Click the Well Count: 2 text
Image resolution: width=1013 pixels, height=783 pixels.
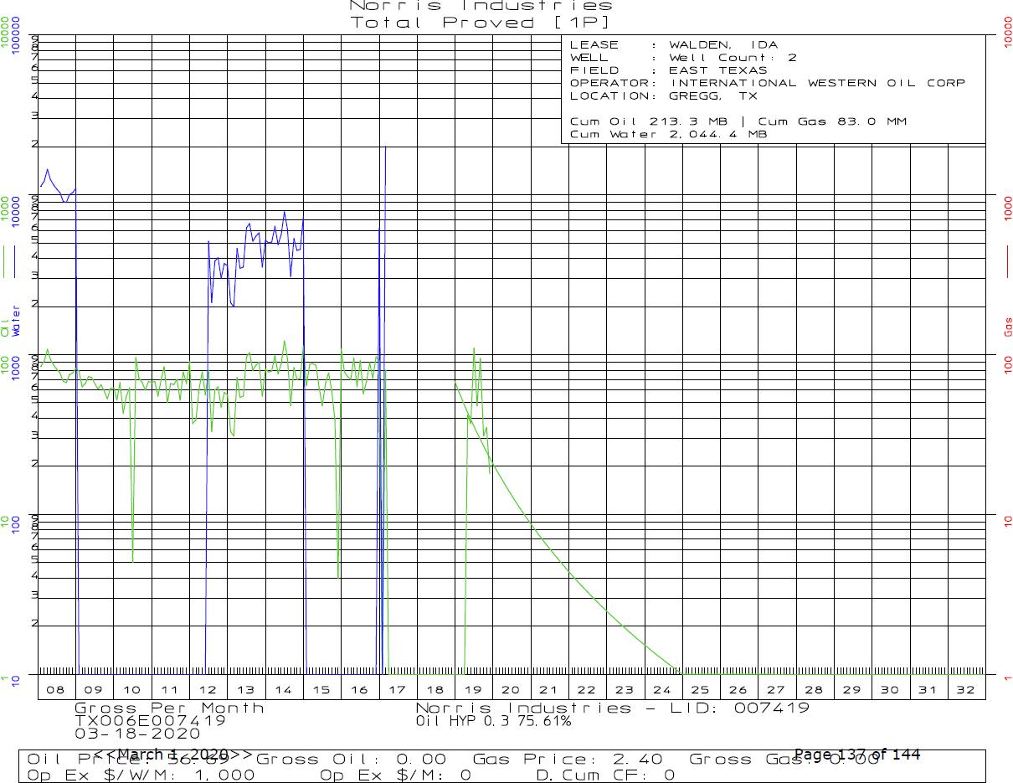(733, 58)
